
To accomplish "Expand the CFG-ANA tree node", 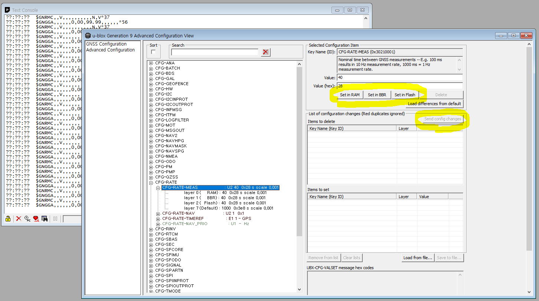I will click(x=151, y=63).
